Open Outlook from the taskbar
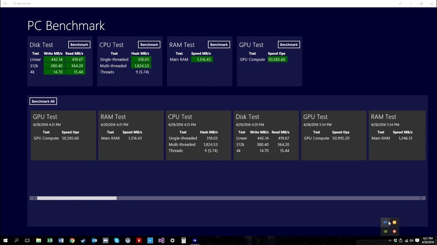The image size is (437, 245). point(94,241)
